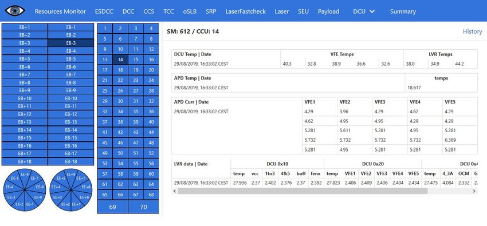The width and height of the screenshot is (487, 226).
Task: Click the VFE2 current value 3.96
Action: point(344,112)
